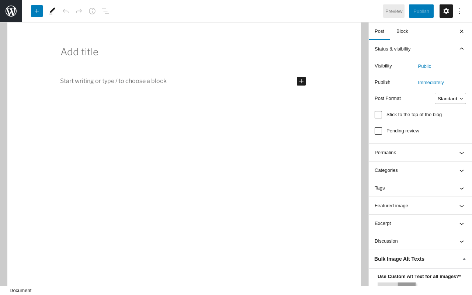The height and width of the screenshot is (295, 472).
Task: Collapse the Bulk Image Alt Texts metabox
Action: click(x=464, y=259)
